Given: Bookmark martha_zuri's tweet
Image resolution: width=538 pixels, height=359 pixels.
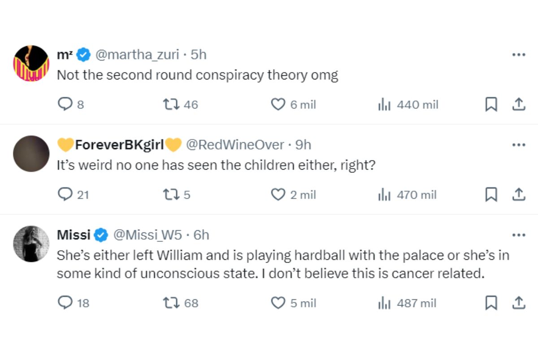Looking at the screenshot, I should [491, 105].
